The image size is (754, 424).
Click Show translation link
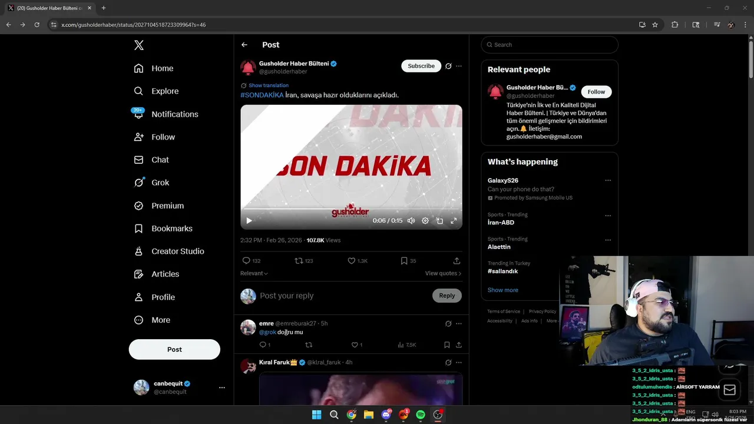pyautogui.click(x=269, y=85)
